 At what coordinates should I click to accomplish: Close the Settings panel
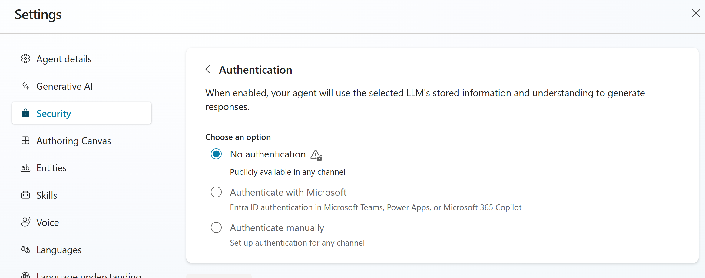point(696,13)
